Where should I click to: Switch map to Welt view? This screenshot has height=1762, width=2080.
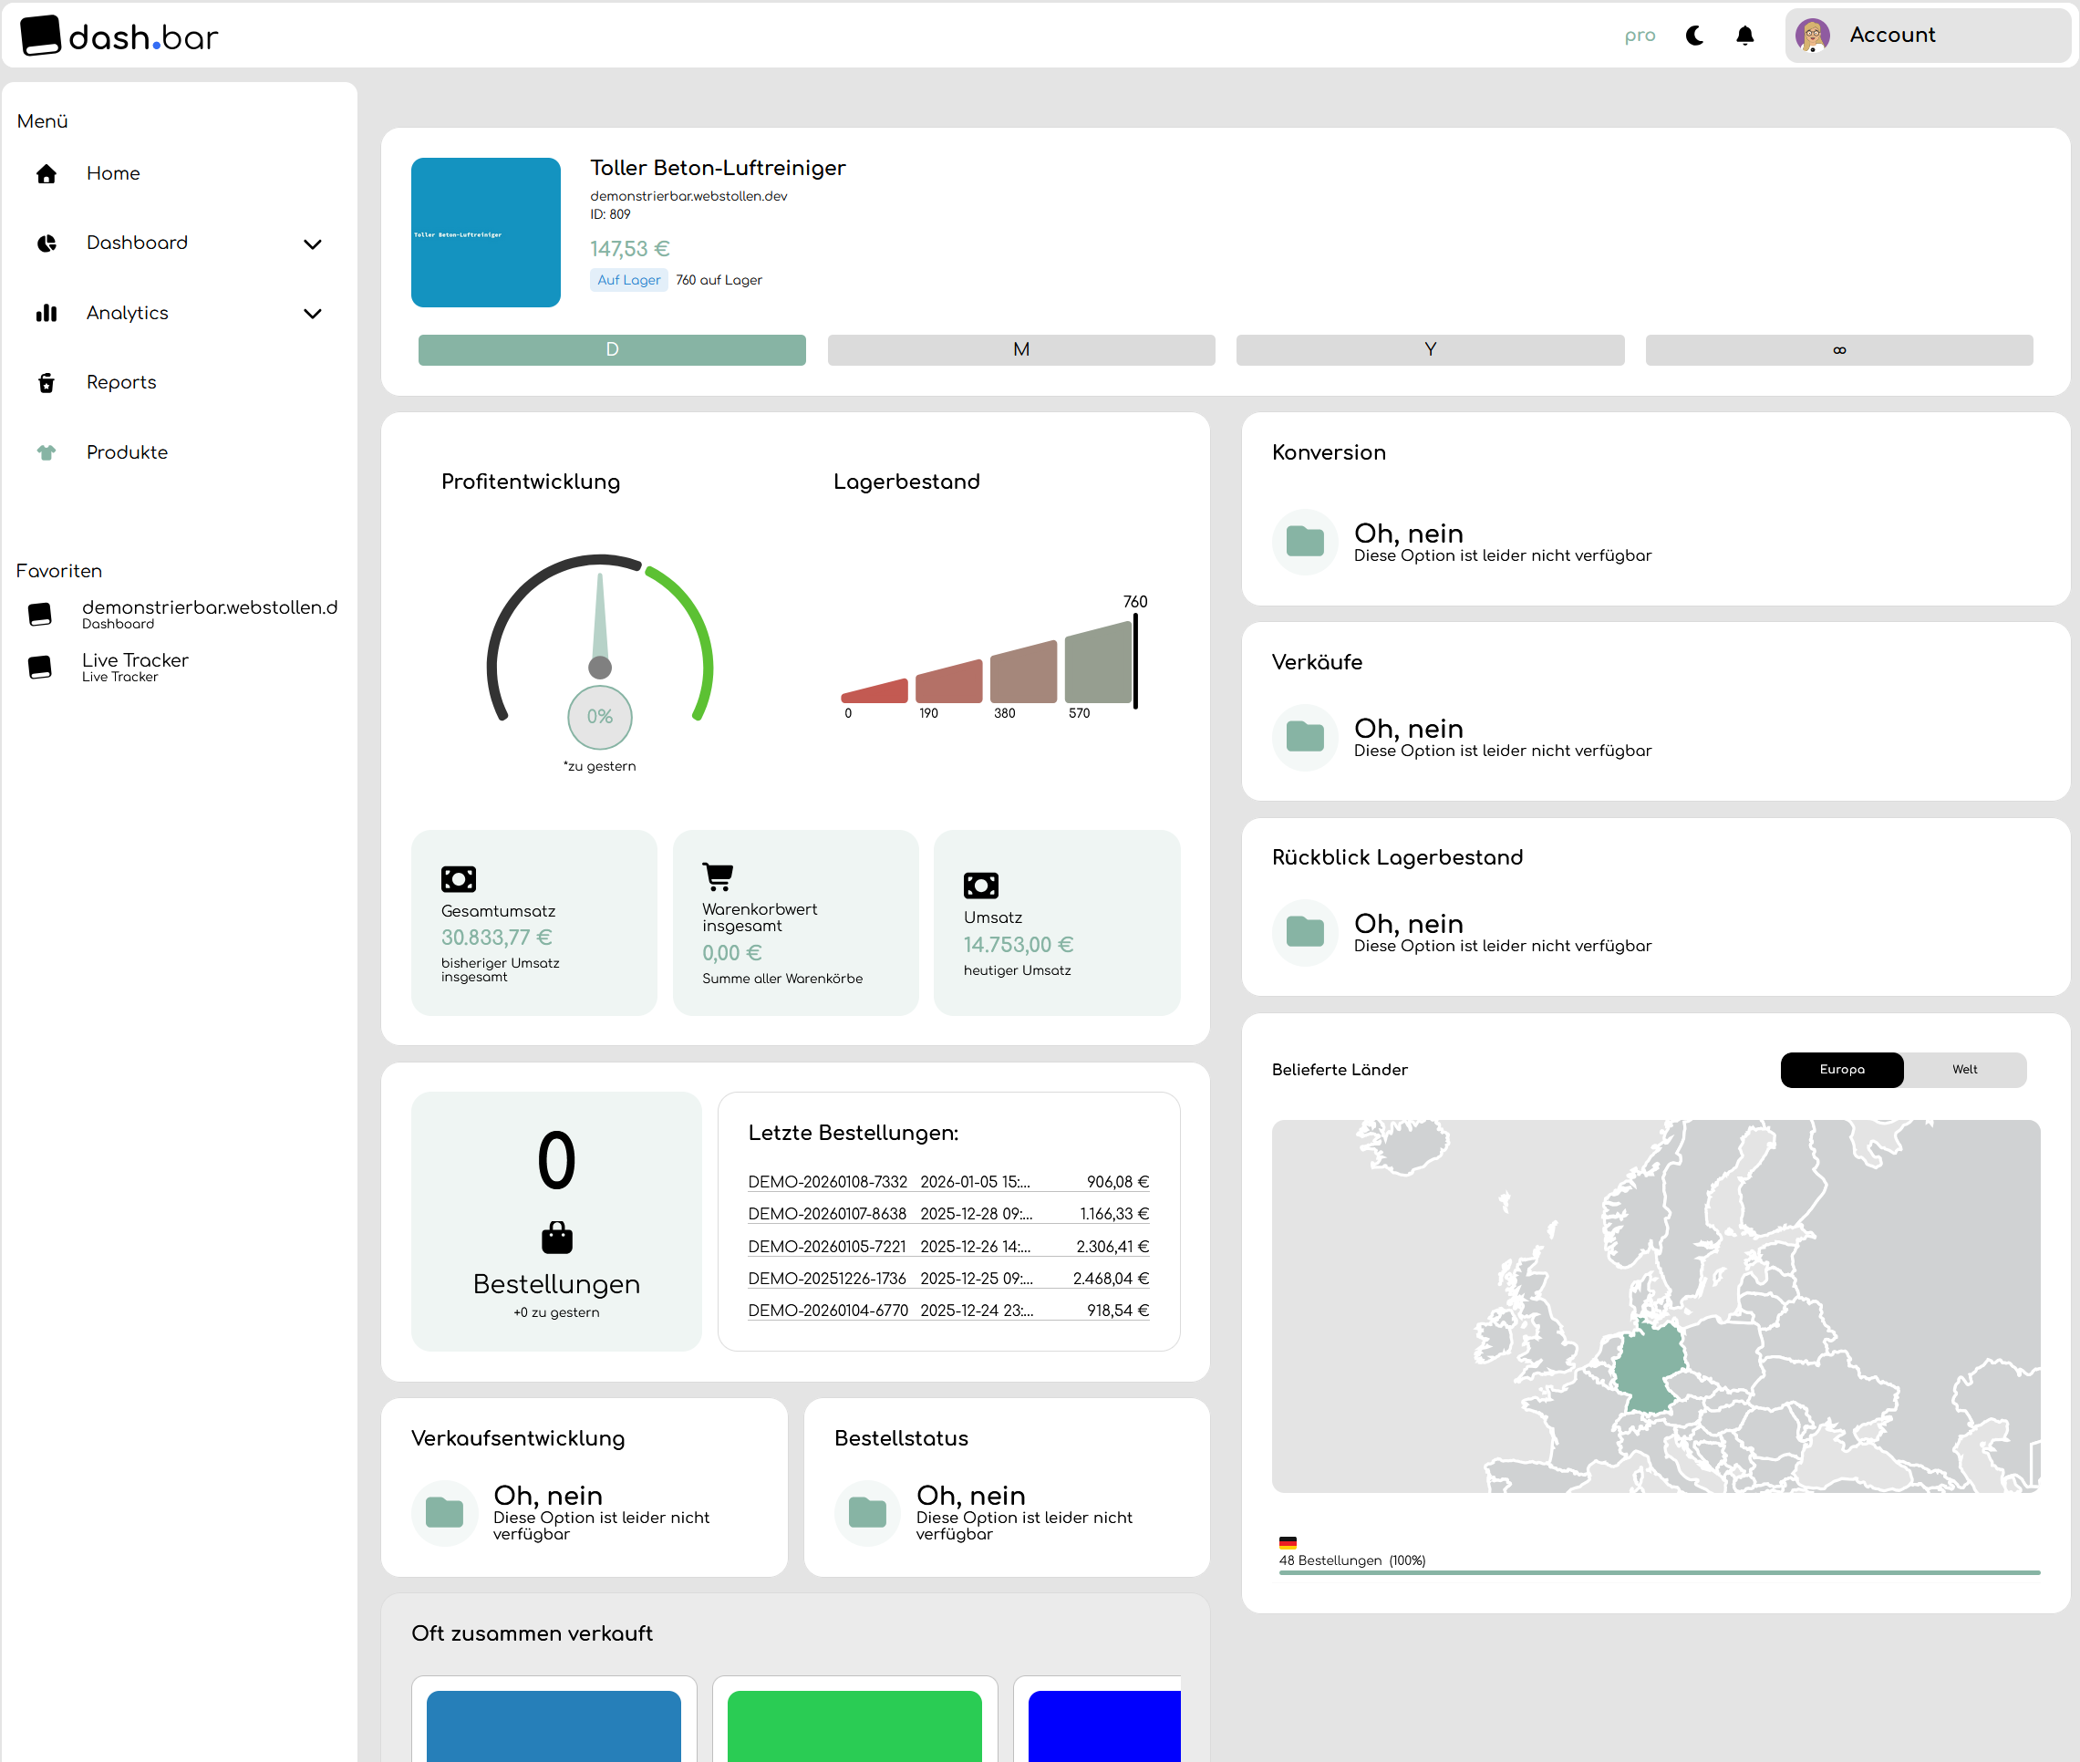click(x=1963, y=1069)
